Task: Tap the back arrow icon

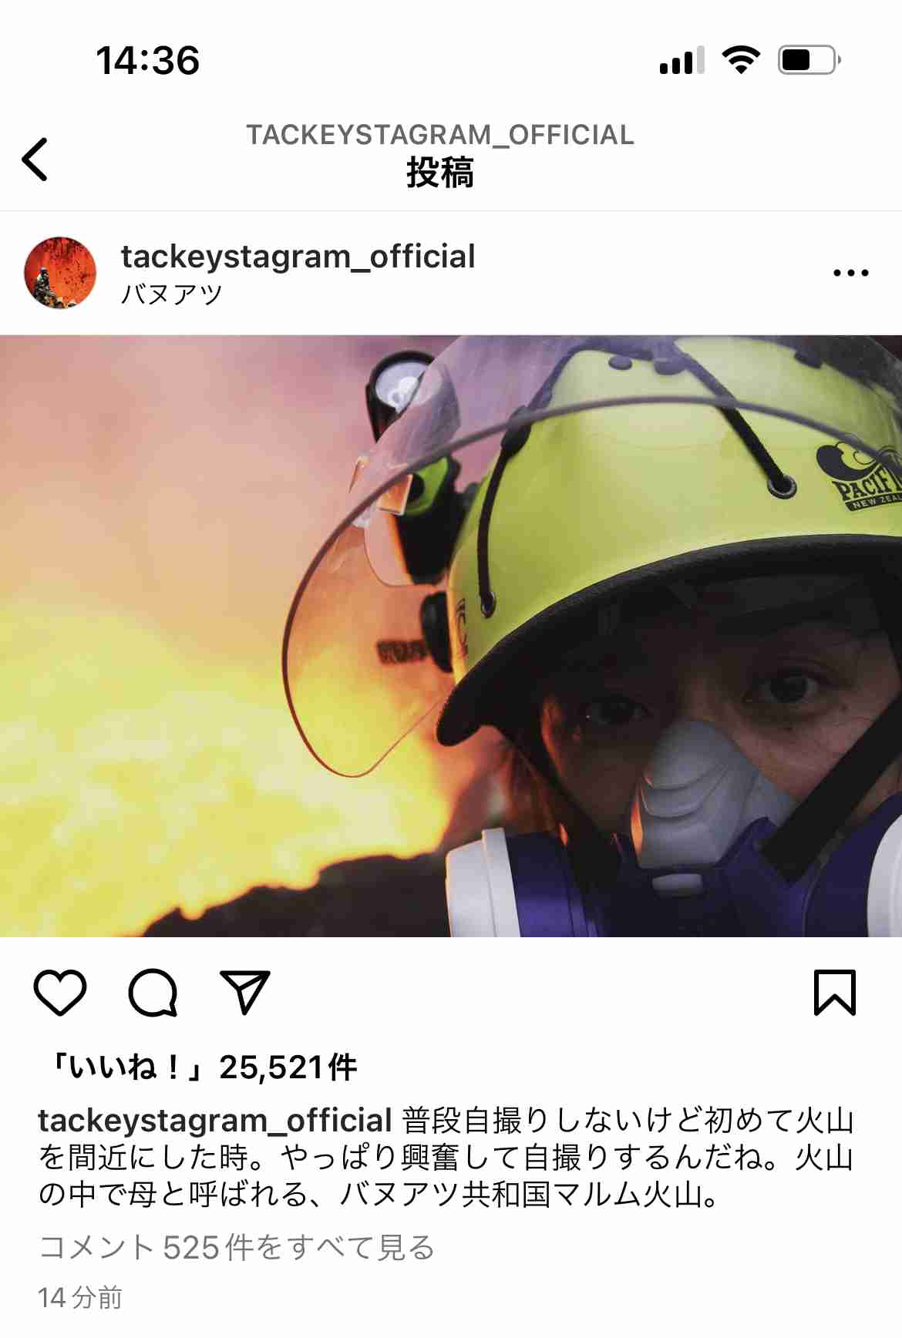Action: [x=35, y=160]
